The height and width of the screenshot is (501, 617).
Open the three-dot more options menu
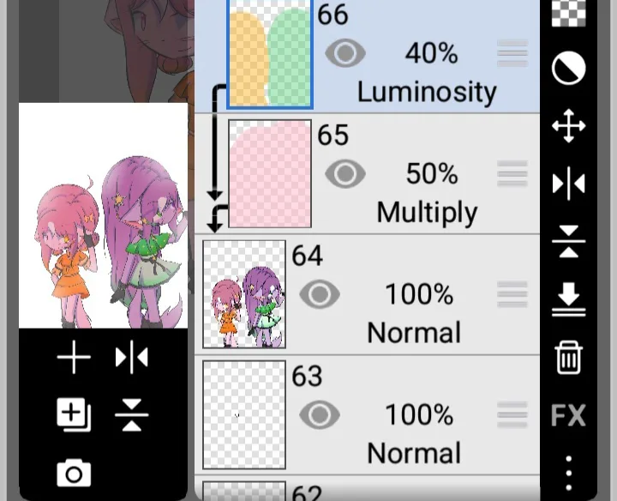[569, 473]
